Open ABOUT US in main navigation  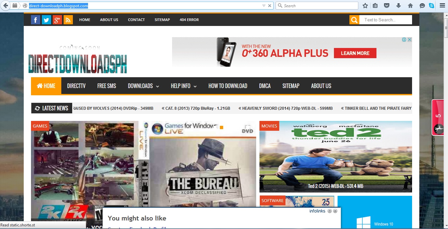pos(321,86)
